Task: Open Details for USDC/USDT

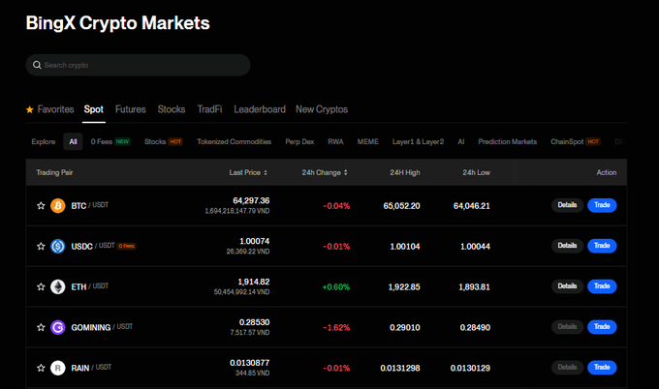Action: 567,246
